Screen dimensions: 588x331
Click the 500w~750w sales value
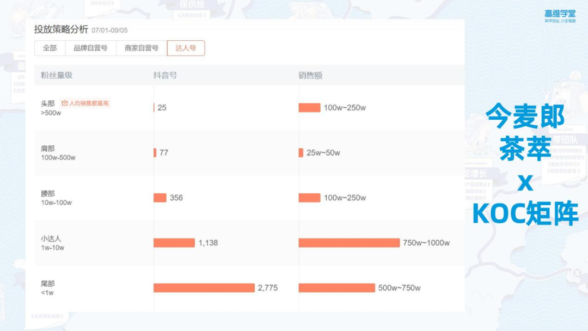400,288
